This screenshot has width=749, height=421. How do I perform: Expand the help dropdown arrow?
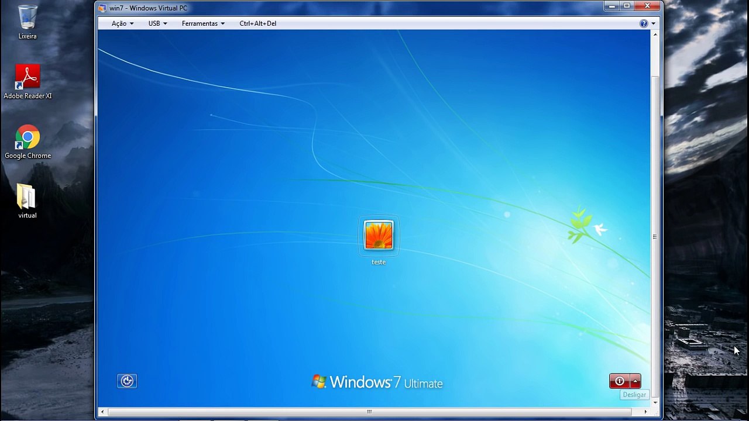(x=654, y=24)
